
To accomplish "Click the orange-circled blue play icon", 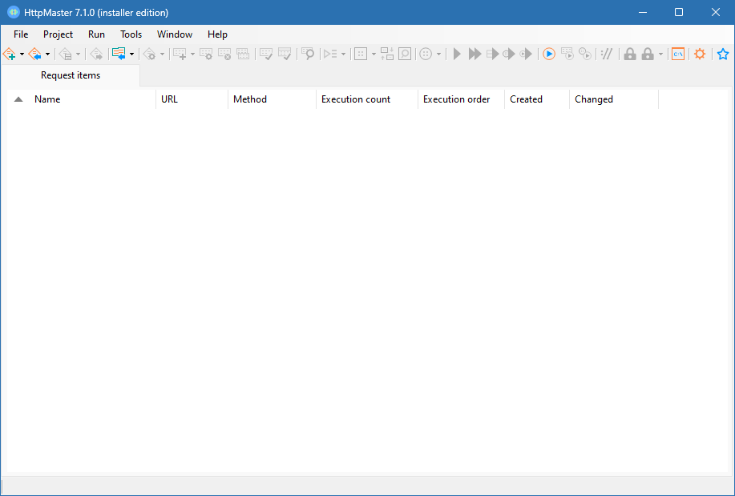I will click(x=549, y=54).
